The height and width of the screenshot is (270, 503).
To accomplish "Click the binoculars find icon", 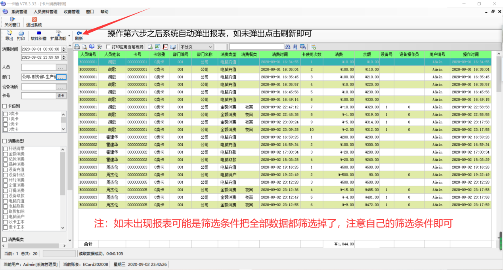I will pyautogui.click(x=288, y=47).
